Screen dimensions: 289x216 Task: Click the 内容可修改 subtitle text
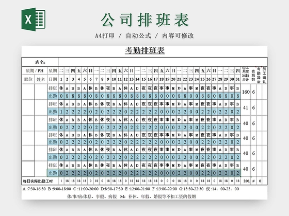tap(178, 35)
